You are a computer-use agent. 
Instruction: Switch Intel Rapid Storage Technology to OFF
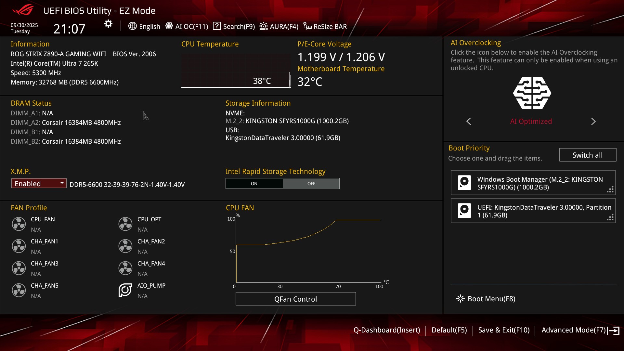tap(311, 184)
